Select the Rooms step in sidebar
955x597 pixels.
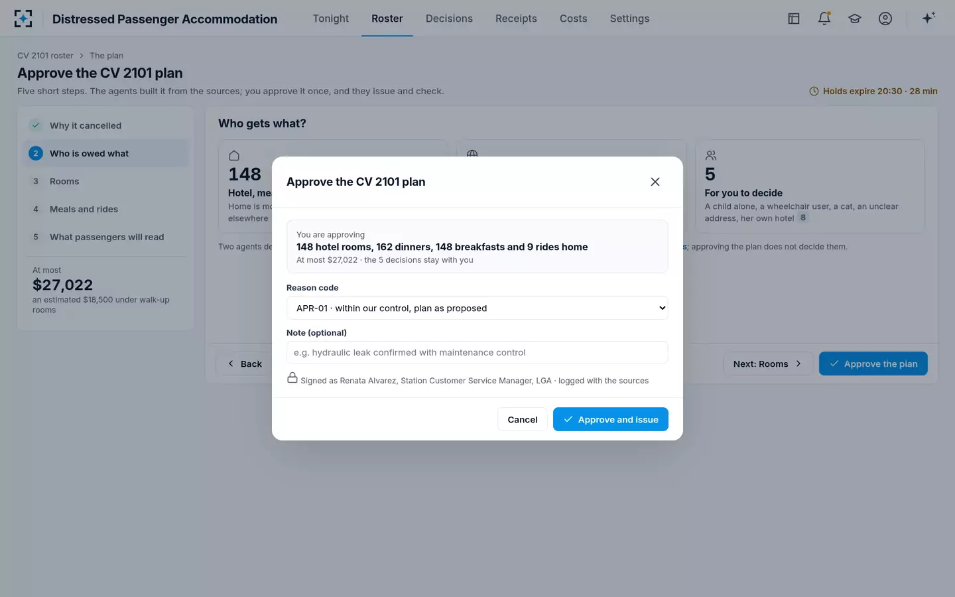(106, 181)
